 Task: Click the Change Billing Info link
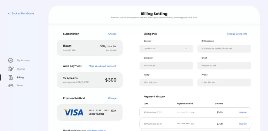[237, 34]
